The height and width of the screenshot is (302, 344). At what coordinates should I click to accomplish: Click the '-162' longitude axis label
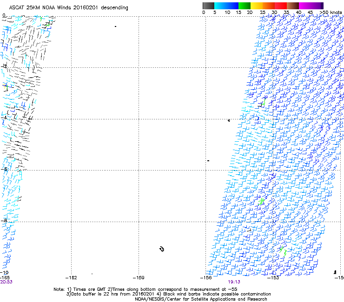[x=71, y=278]
